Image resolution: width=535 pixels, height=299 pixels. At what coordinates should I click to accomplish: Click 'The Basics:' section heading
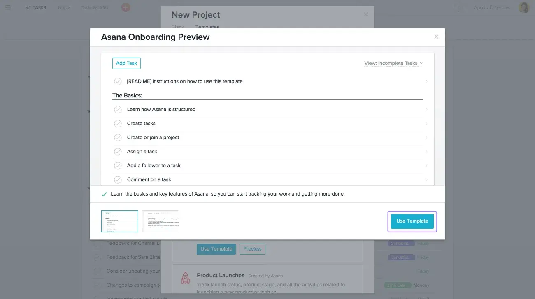click(x=127, y=95)
